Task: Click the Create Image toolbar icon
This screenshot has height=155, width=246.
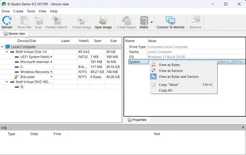Action: point(82,20)
